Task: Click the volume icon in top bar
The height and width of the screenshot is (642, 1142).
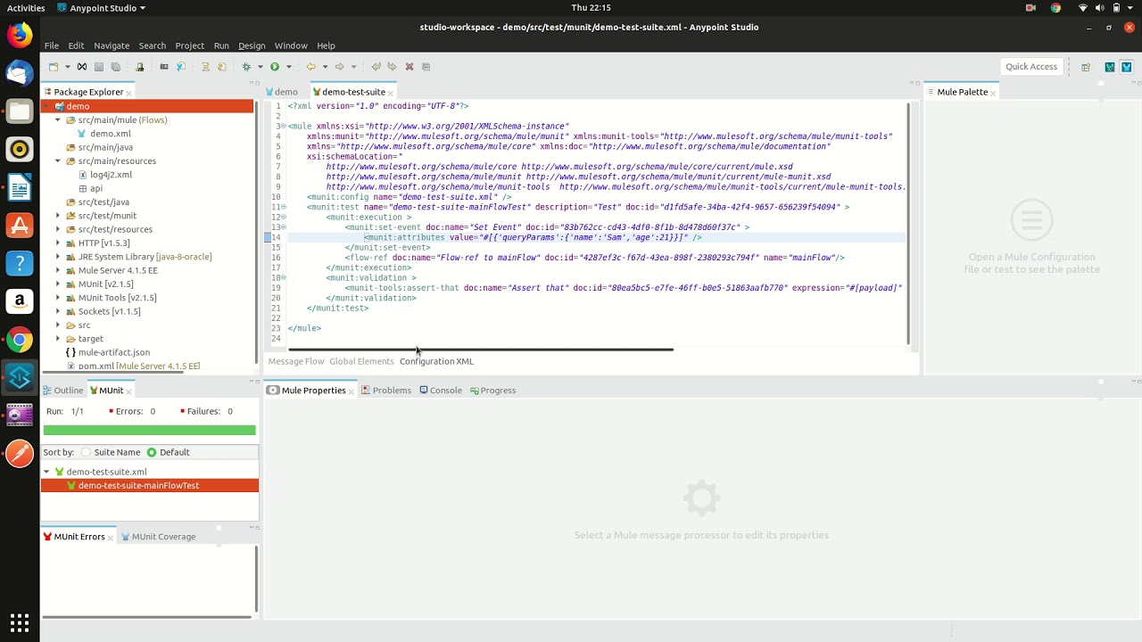Action: (x=1102, y=8)
